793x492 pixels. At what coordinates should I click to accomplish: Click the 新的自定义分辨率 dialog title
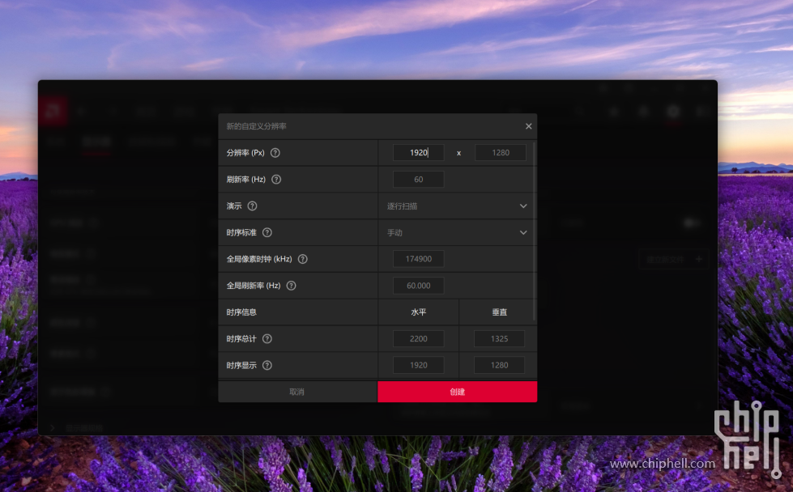[257, 126]
